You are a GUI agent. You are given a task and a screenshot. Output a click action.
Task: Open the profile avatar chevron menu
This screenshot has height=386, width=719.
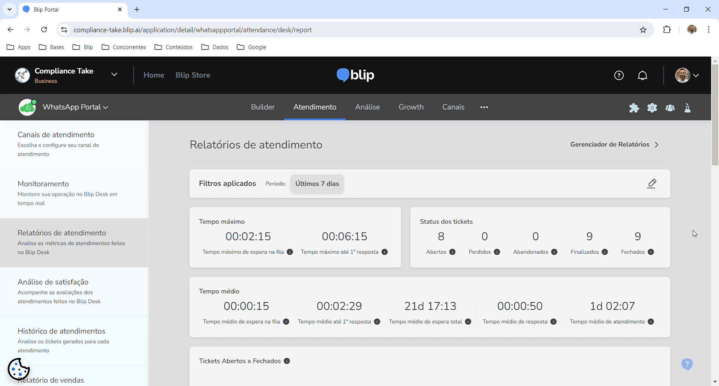click(x=697, y=75)
